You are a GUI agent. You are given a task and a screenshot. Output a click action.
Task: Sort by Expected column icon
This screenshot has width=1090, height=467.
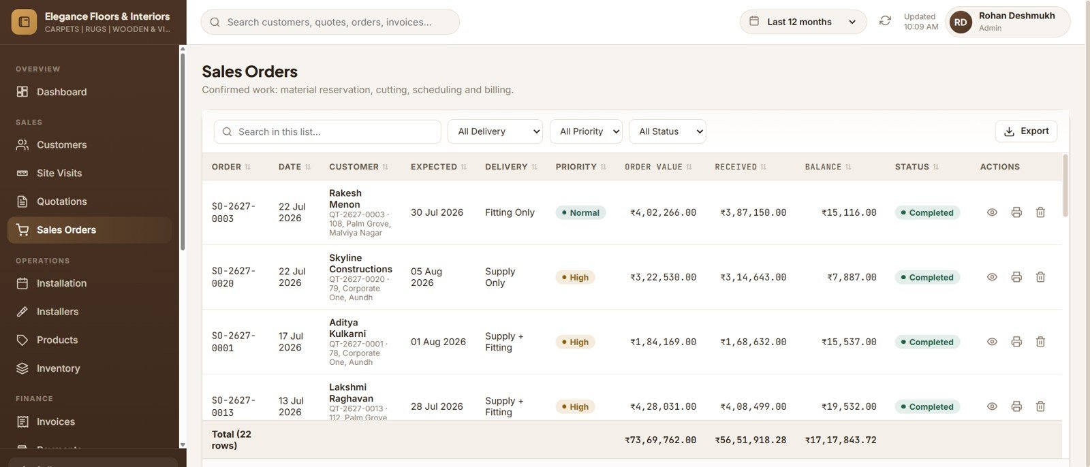[464, 167]
